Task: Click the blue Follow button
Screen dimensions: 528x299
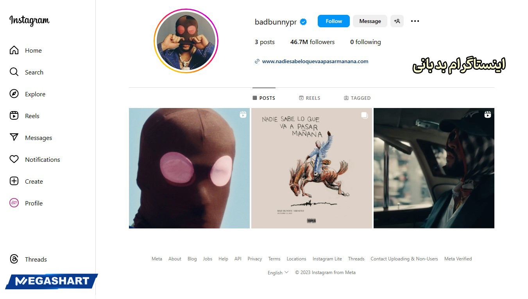Action: (x=334, y=21)
